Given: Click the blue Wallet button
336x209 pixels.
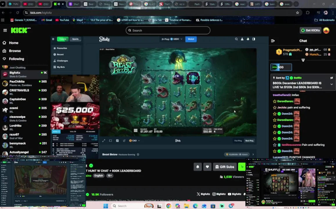Looking at the screenshot, I should click(x=191, y=39).
